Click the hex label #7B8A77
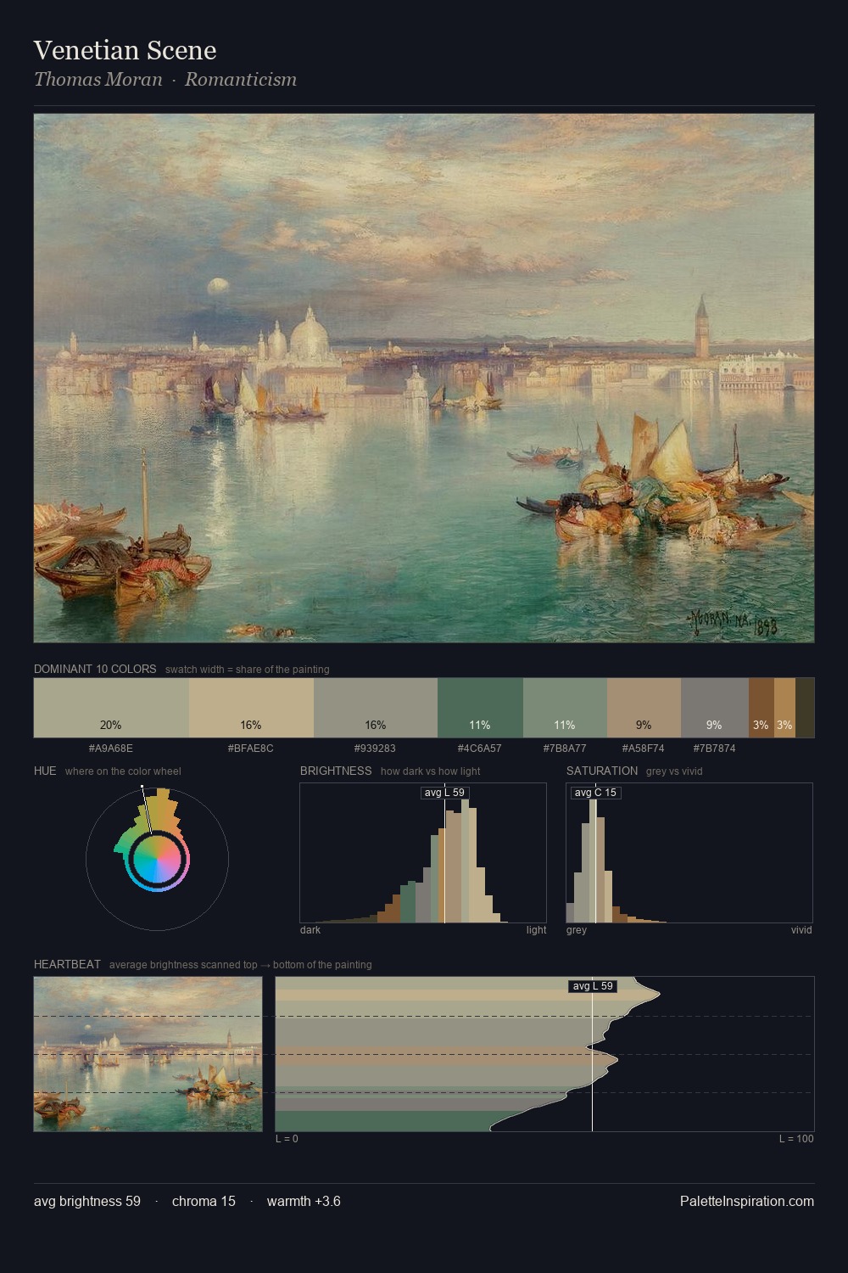The width and height of the screenshot is (848, 1273). pyautogui.click(x=565, y=749)
